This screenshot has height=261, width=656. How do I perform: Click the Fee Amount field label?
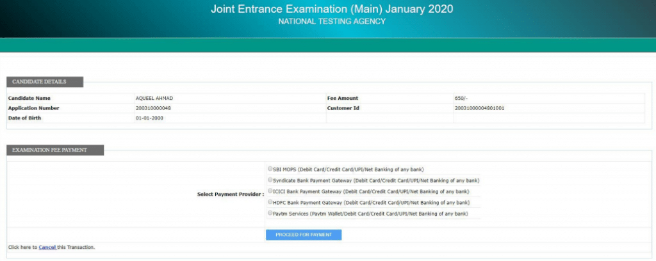click(x=343, y=99)
